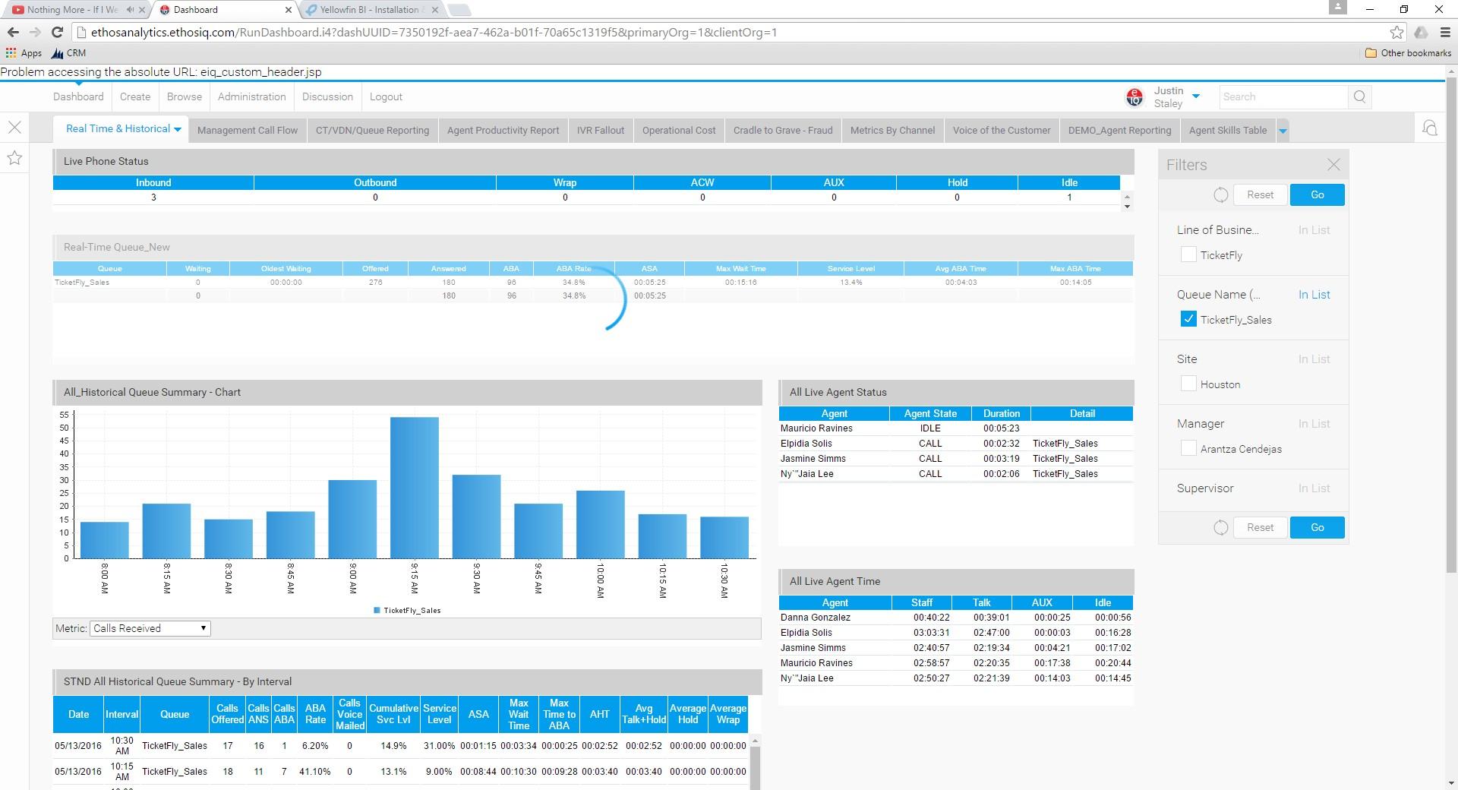Open the Create menu

[135, 96]
